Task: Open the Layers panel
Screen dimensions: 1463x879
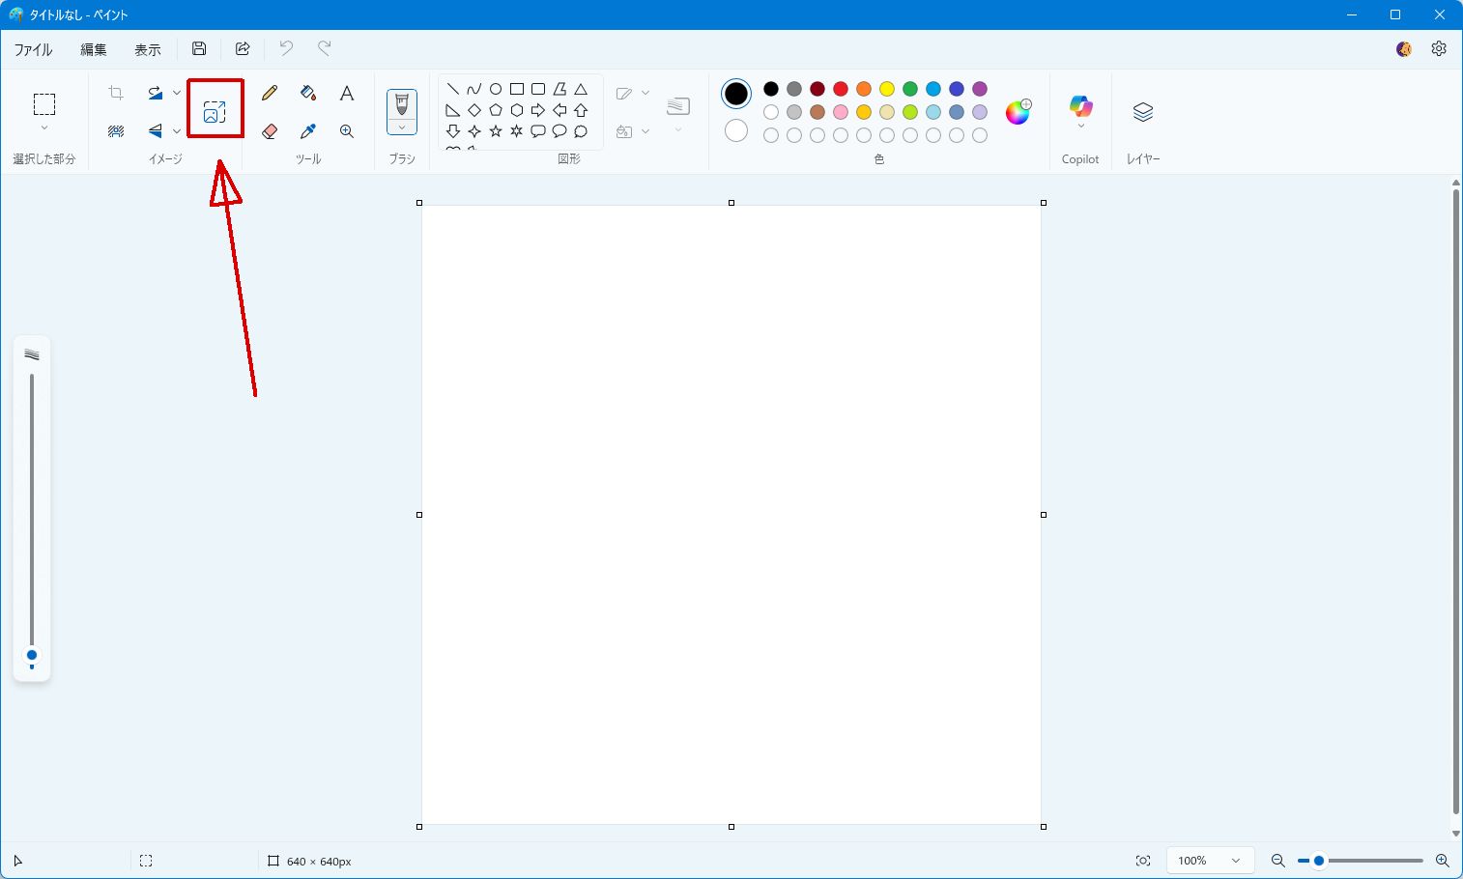Action: point(1143,112)
